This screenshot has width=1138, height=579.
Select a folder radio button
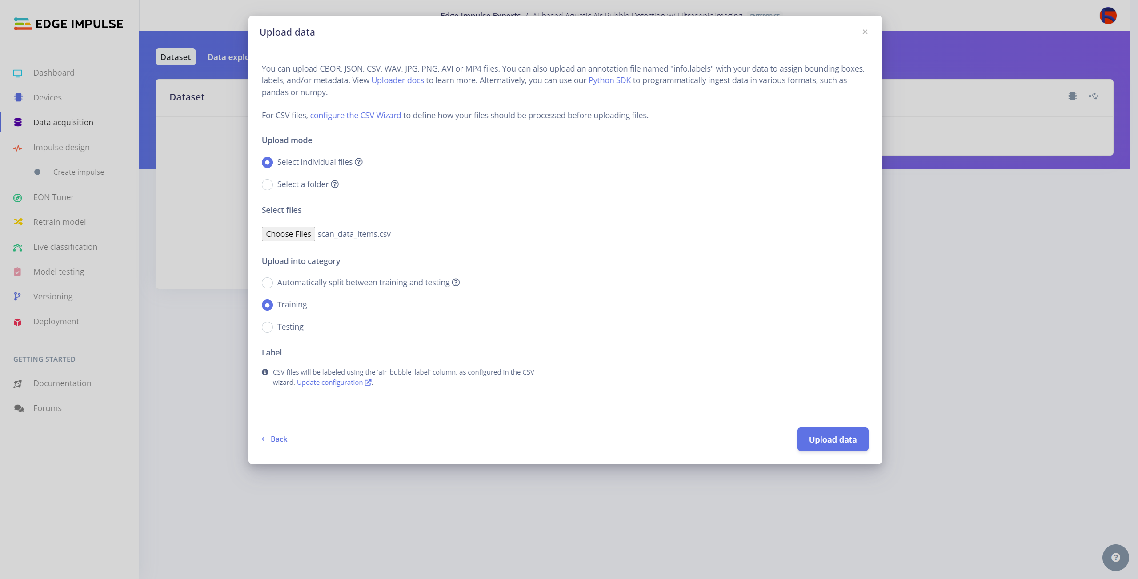[267, 184]
